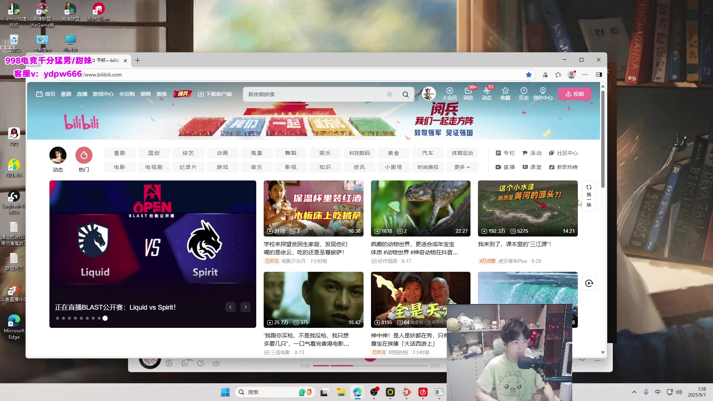Screen dimensions: 713x401
Task: Toggle the browser sidebar icon
Action: tap(599, 75)
